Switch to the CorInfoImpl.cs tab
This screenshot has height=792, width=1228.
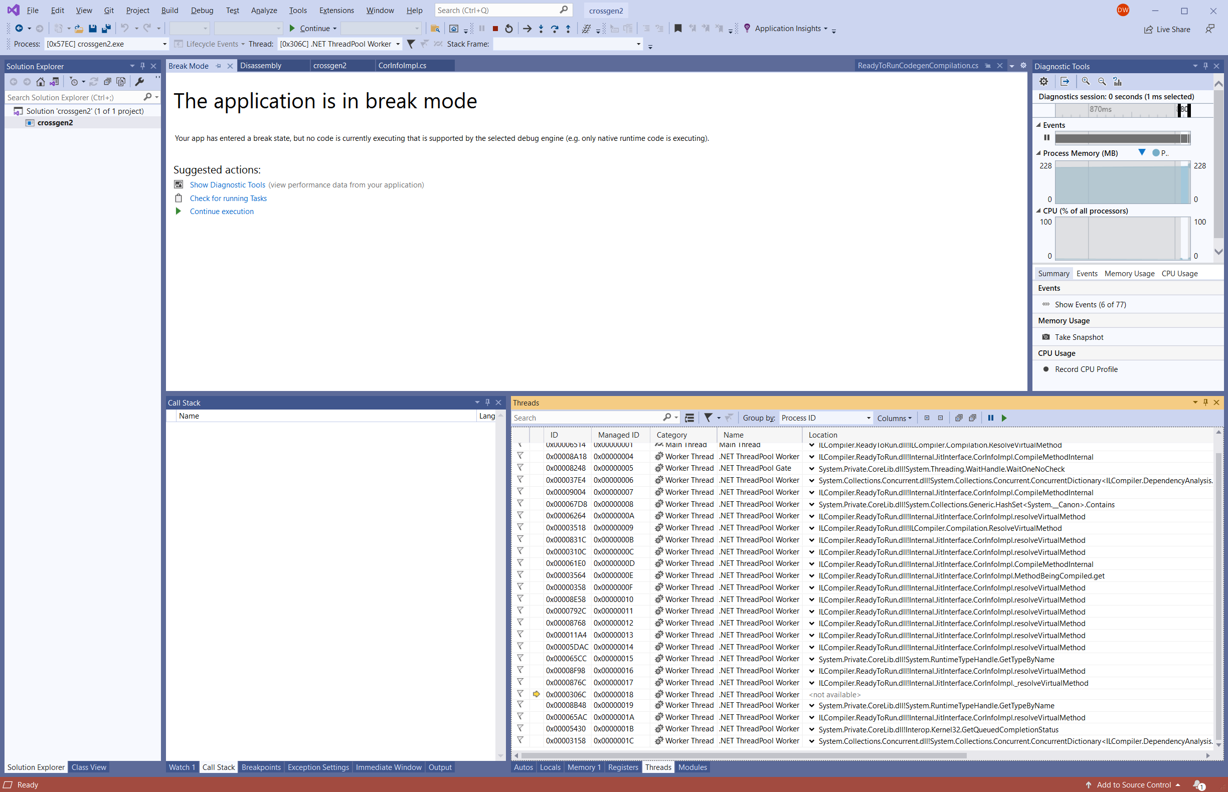click(x=402, y=66)
